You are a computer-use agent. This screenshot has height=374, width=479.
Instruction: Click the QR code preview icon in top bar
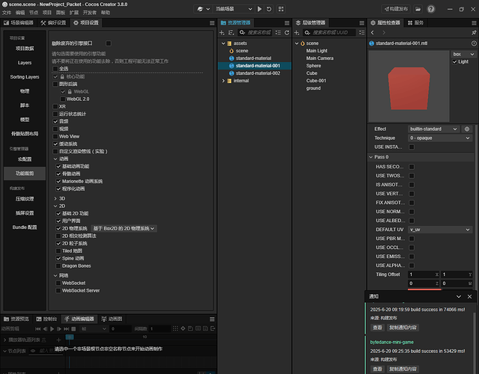281,9
